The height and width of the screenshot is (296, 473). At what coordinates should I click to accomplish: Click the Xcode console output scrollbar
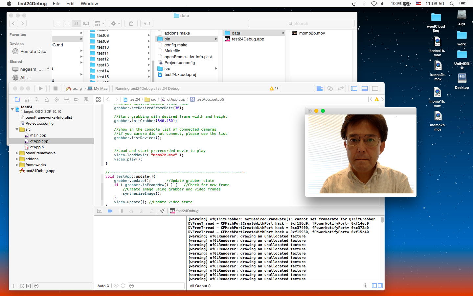pos(382,220)
